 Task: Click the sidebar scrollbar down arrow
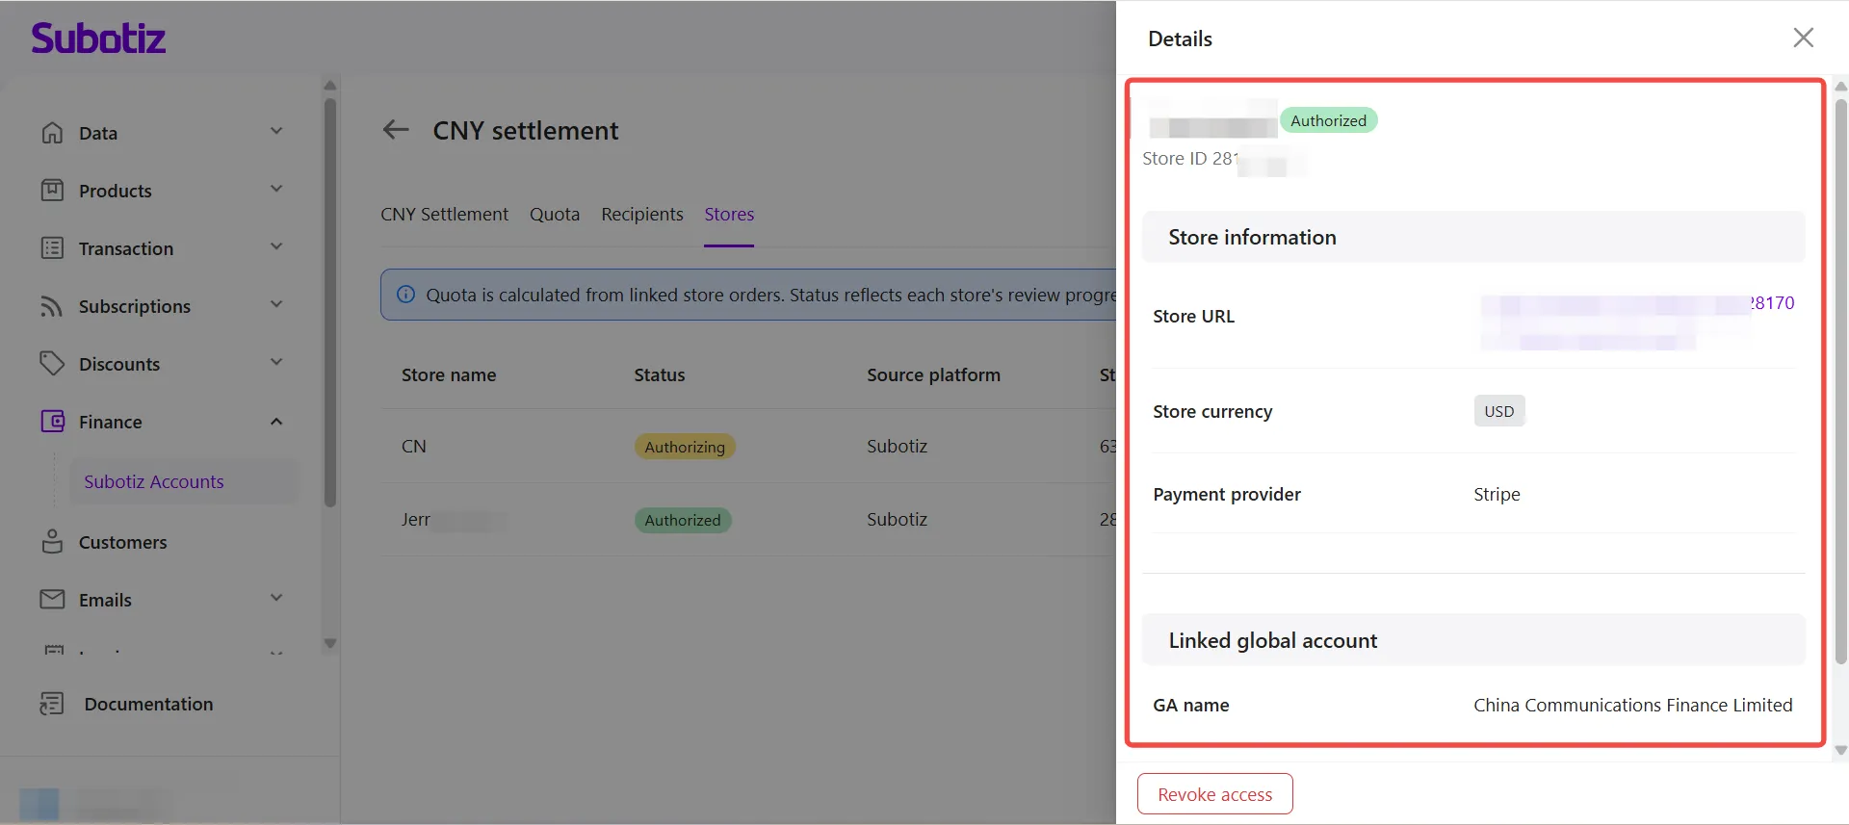pyautogui.click(x=330, y=643)
